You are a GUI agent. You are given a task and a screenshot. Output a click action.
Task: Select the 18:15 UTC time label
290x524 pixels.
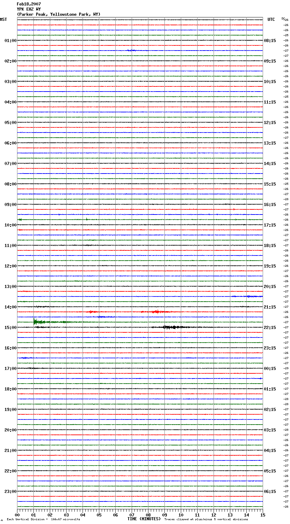click(x=270, y=246)
